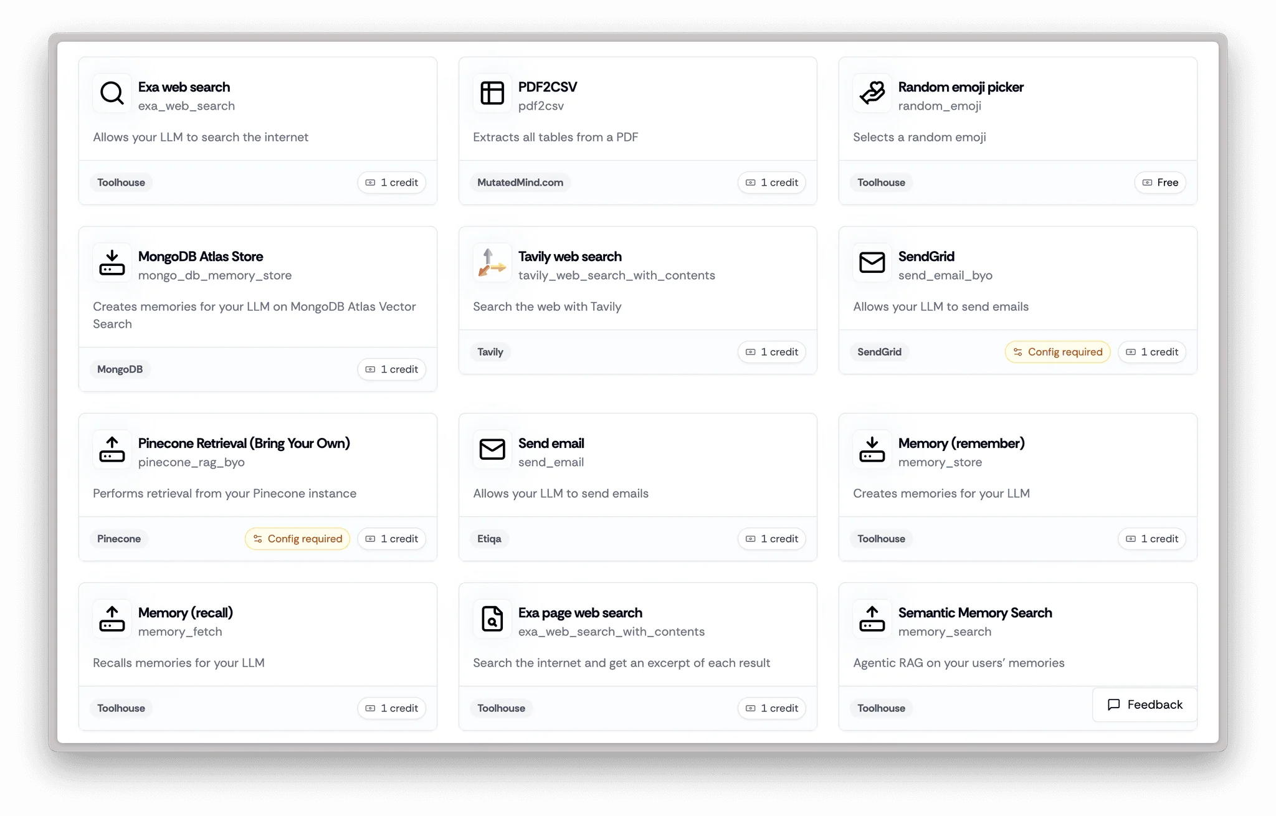The height and width of the screenshot is (816, 1276).
Task: Open the Memory (recall) card title
Action: coord(186,613)
